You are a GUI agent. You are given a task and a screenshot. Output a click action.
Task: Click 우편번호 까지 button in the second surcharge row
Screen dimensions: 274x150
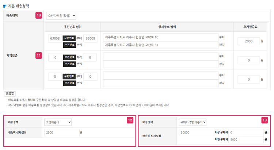69,64
